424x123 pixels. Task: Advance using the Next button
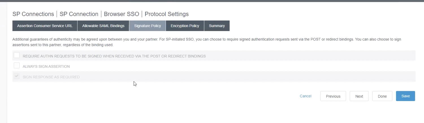[359, 96]
